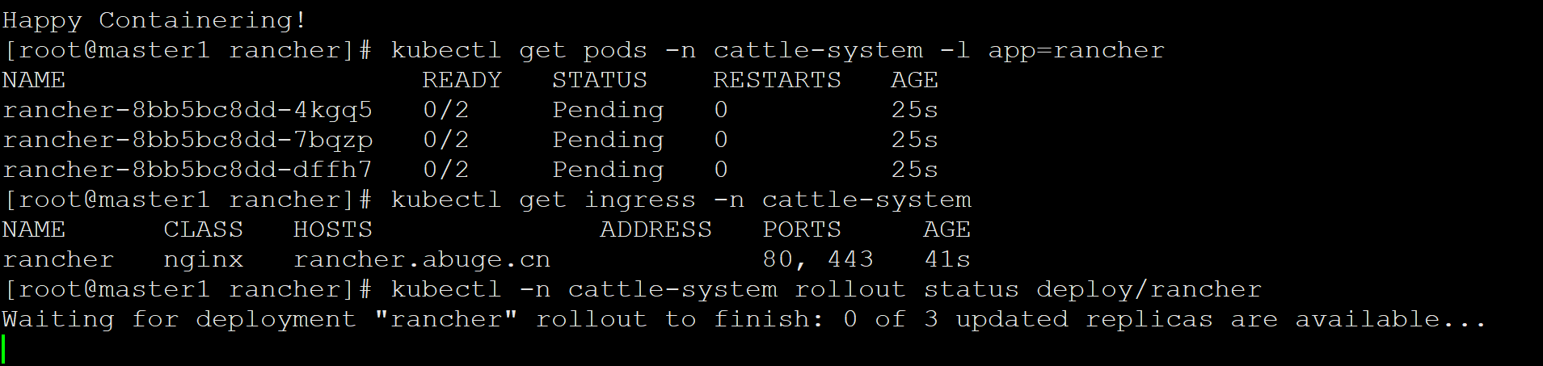Click the CLASS column header

(x=203, y=229)
